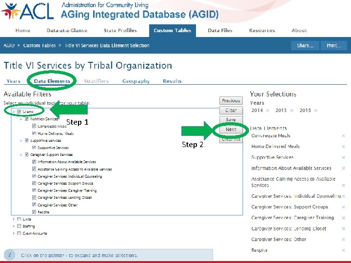Expand the Staffing node

tap(14, 226)
